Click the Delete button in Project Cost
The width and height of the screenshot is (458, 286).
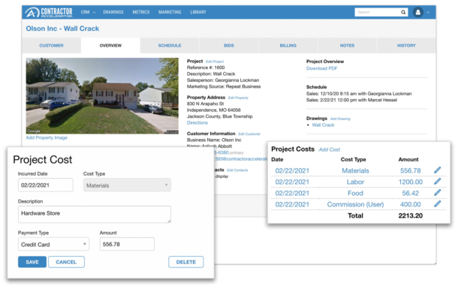coord(186,262)
